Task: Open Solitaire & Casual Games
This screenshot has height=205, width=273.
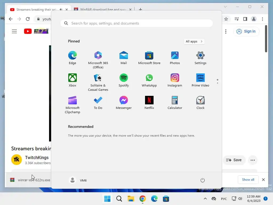Action: click(x=98, y=82)
